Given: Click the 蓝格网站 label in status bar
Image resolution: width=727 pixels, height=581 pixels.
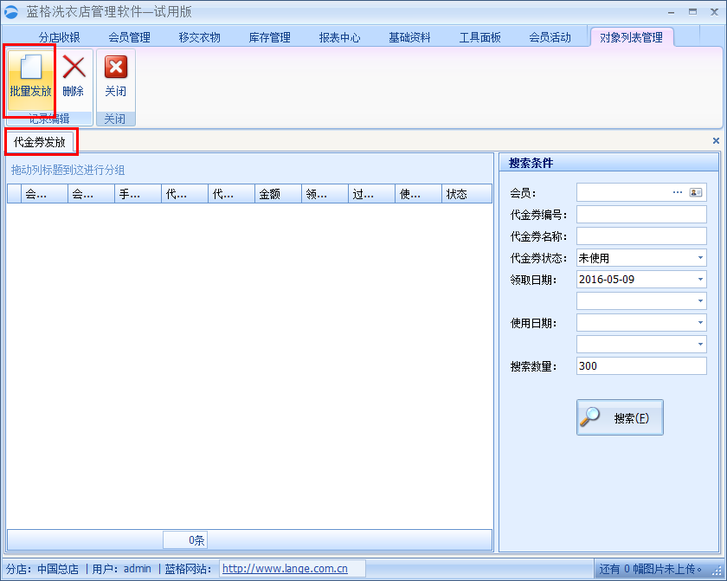Looking at the screenshot, I should click(x=189, y=569).
